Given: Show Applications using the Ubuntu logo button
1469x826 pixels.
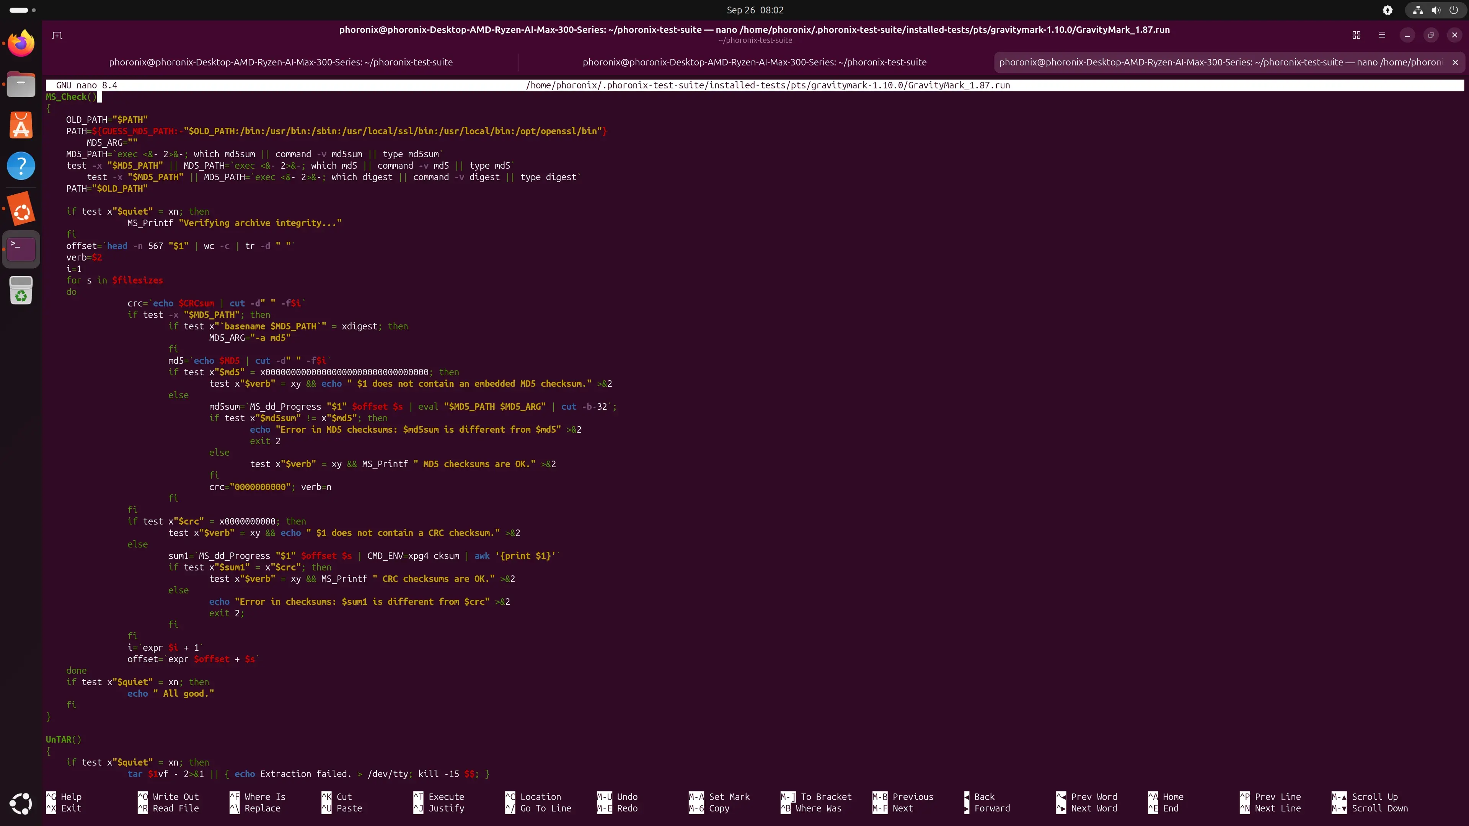Looking at the screenshot, I should click(x=21, y=803).
